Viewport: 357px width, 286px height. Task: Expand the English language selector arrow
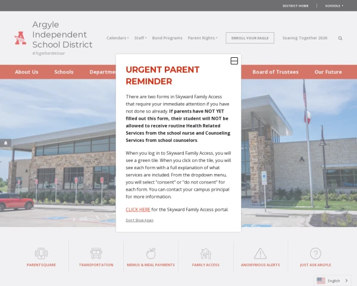click(x=346, y=281)
